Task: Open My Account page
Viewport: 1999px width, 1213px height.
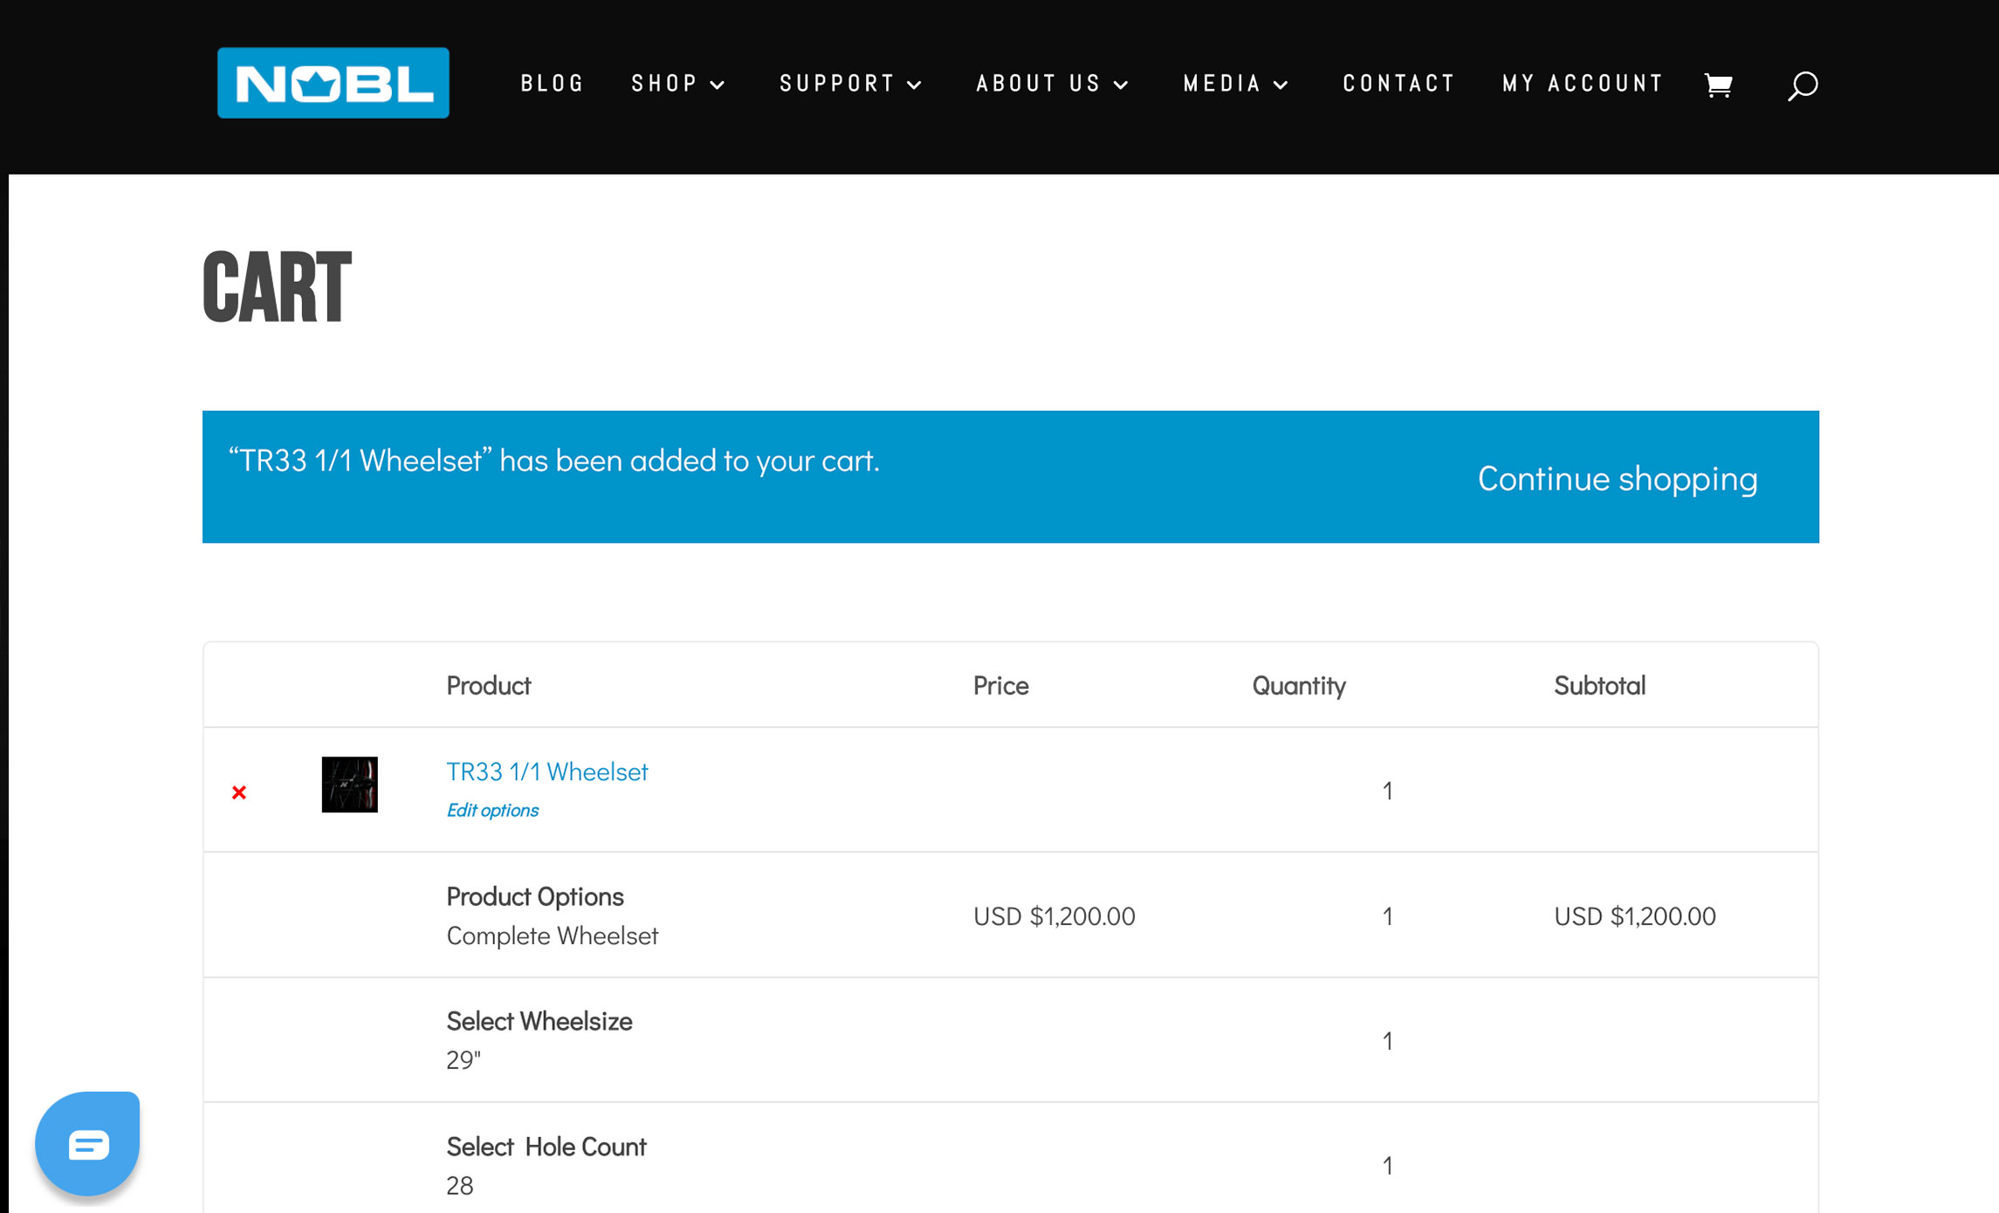Action: point(1583,84)
